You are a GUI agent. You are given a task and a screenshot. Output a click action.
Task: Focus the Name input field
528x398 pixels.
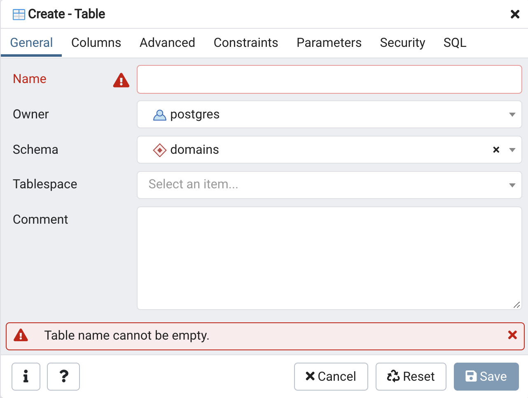pyautogui.click(x=329, y=79)
